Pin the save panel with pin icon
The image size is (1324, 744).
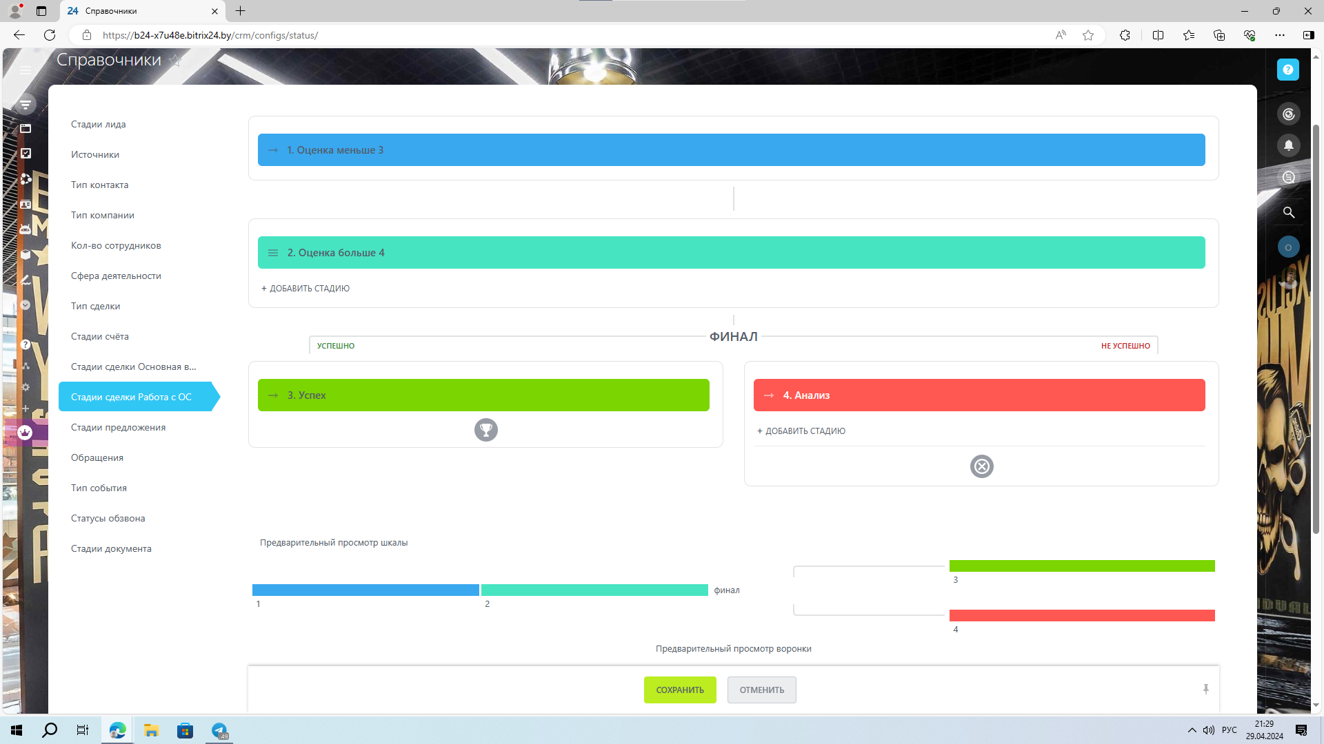tap(1205, 689)
